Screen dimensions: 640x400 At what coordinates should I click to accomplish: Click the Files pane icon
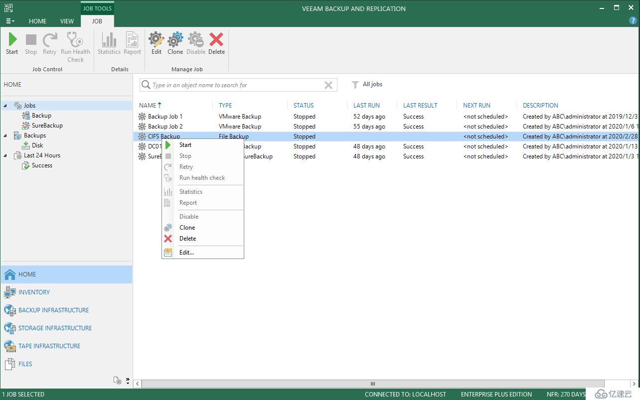tap(10, 364)
